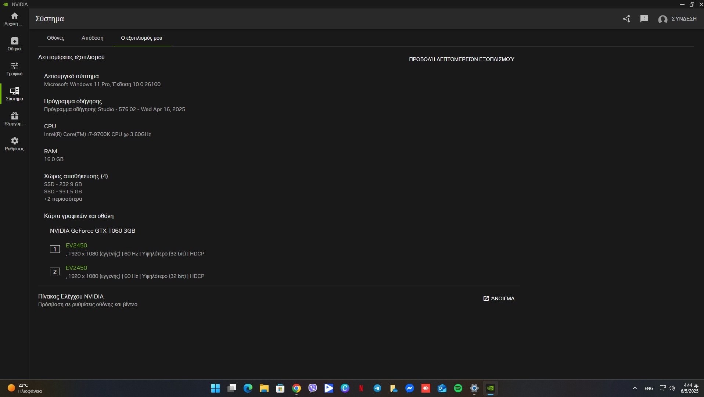Viewport: 704px width, 397px height.
Task: Click ΣΥΝΔΕΣΗ to sign in
Action: 684,19
